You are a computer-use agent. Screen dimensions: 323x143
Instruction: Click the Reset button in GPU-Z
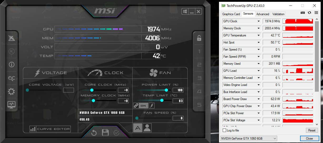[312, 130]
